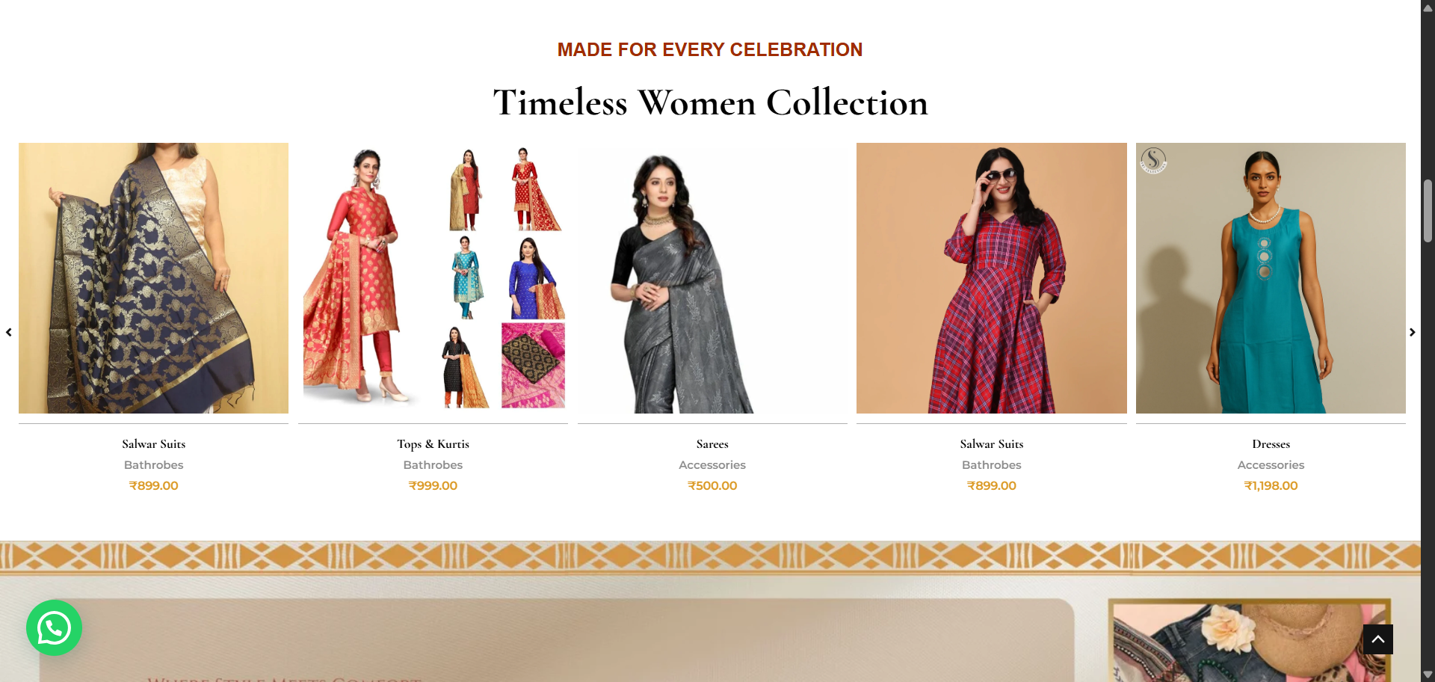Viewport: 1435px width, 682px height.
Task: Open the navy dupatta Salwar Suits image
Action: click(153, 278)
